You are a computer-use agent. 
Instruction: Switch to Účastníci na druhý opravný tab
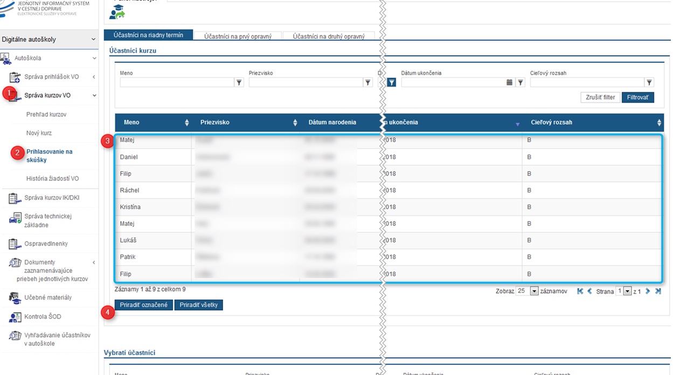[329, 36]
